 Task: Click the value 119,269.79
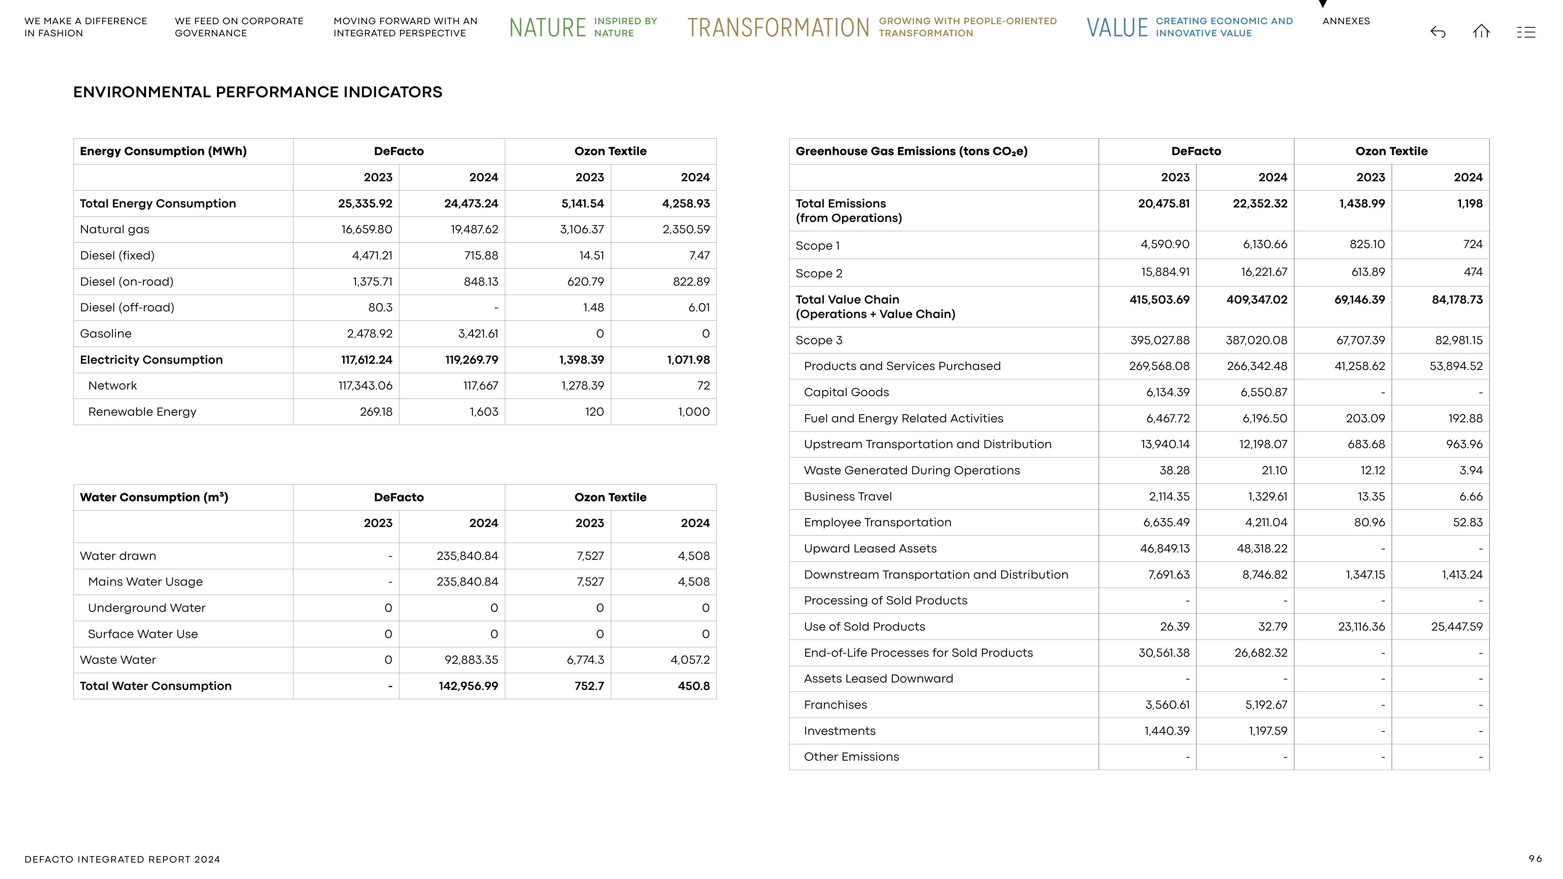472,360
